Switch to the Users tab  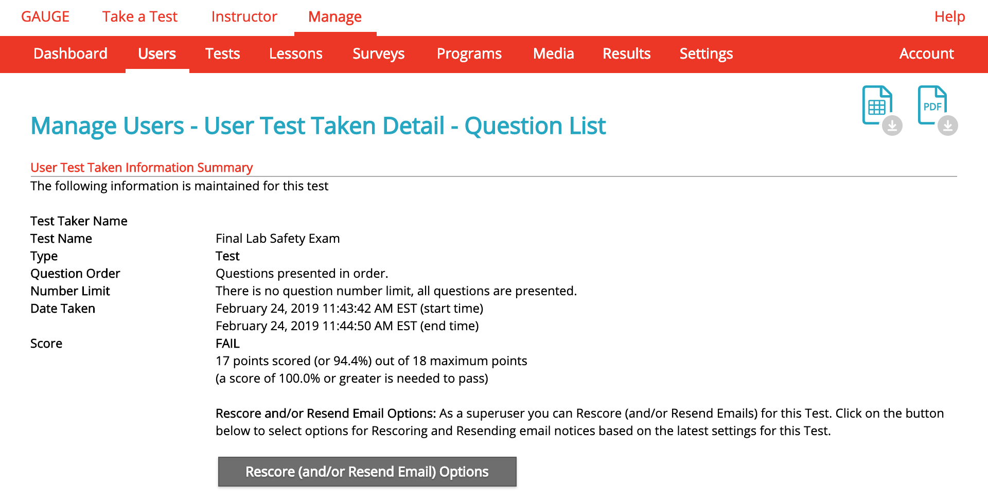pos(157,53)
